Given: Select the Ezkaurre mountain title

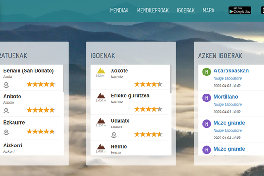Looking at the screenshot, I should (14, 122).
